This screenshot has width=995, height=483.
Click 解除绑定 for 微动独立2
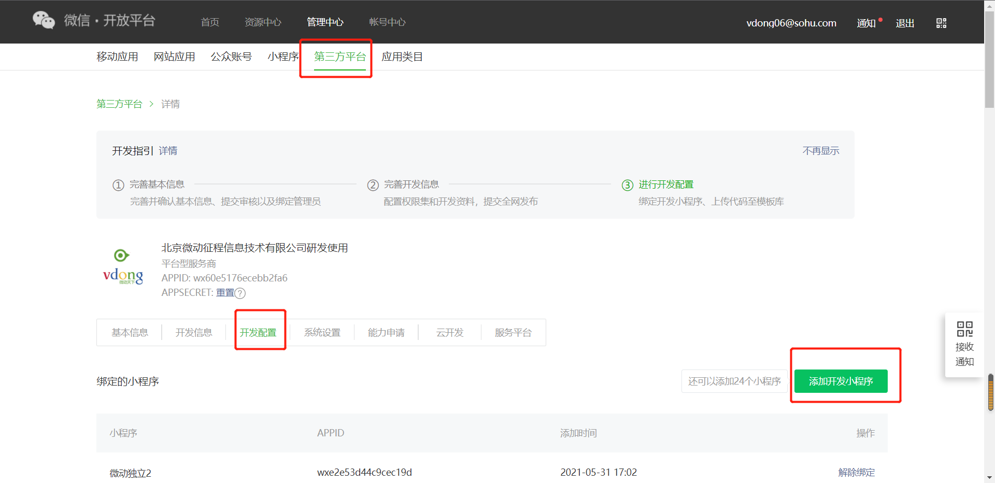(856, 473)
